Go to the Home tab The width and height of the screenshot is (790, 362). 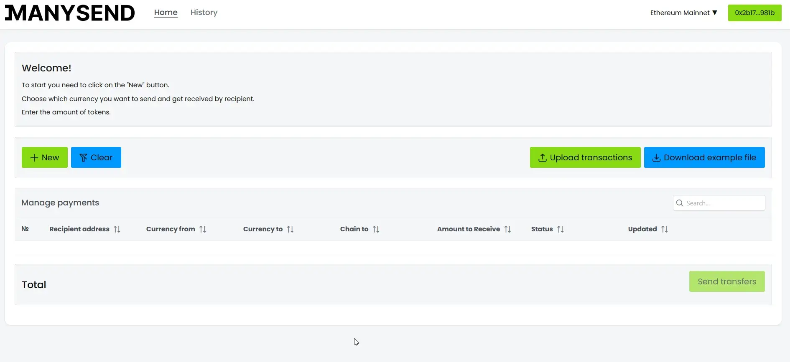(x=166, y=13)
